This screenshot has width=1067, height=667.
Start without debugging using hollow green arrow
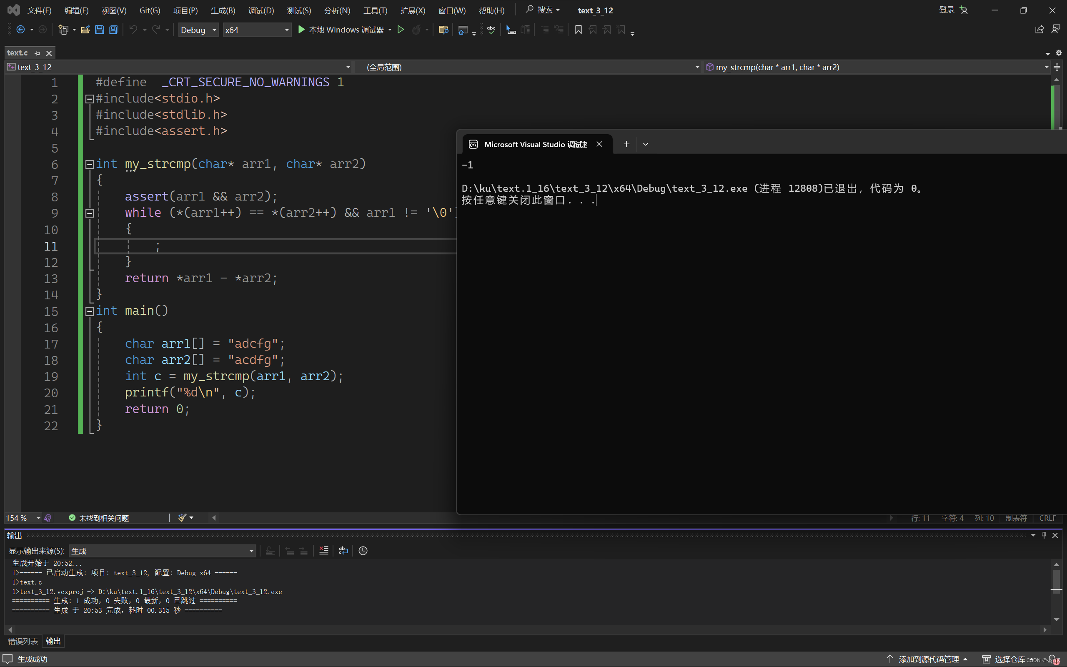401,30
